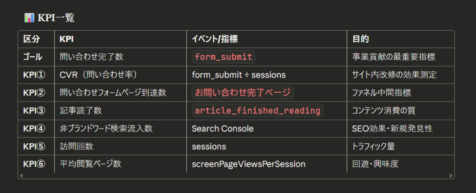Click the Search Console cell
Screen dimensions: 476x193
(223, 129)
